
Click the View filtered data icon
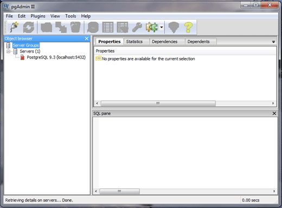pos(123,27)
